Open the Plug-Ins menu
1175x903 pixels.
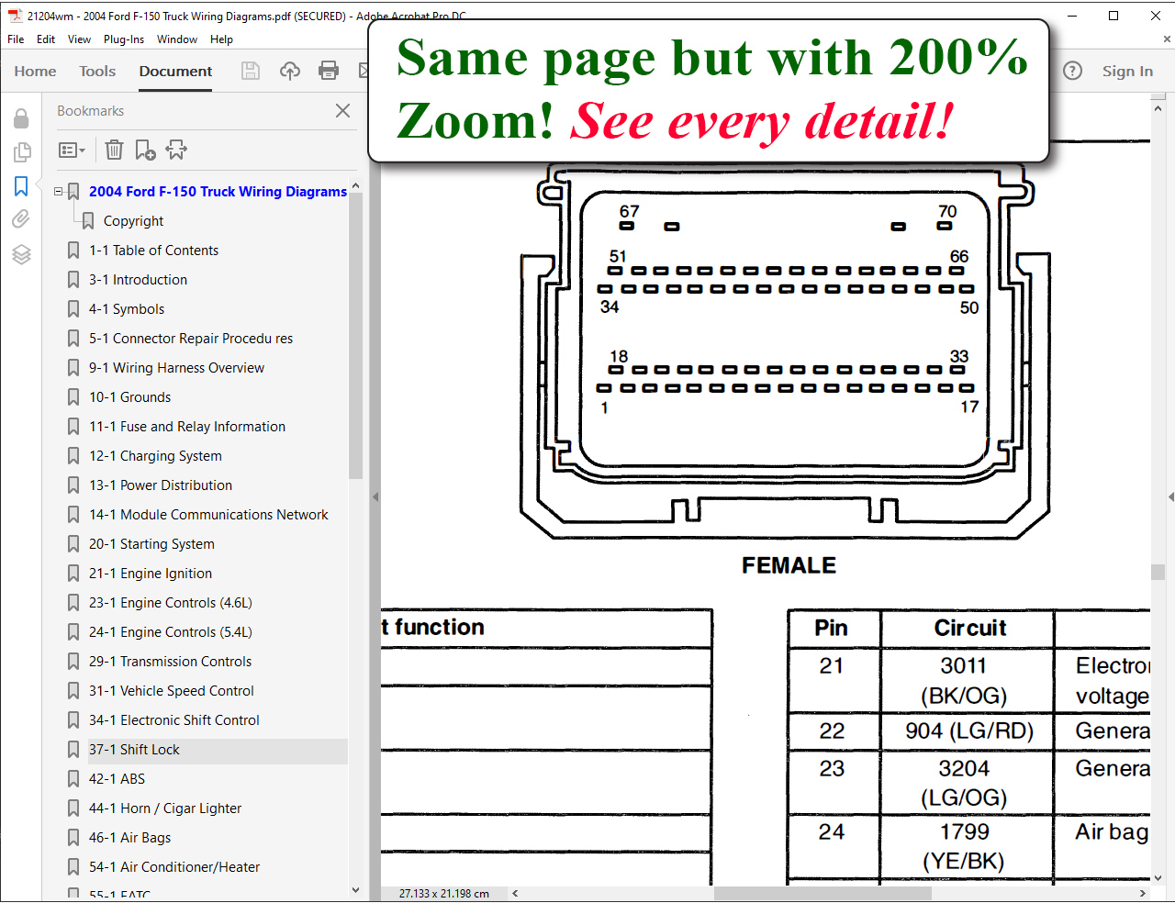click(x=124, y=39)
